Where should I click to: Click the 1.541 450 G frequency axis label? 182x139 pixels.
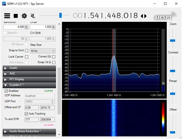coord(114,95)
